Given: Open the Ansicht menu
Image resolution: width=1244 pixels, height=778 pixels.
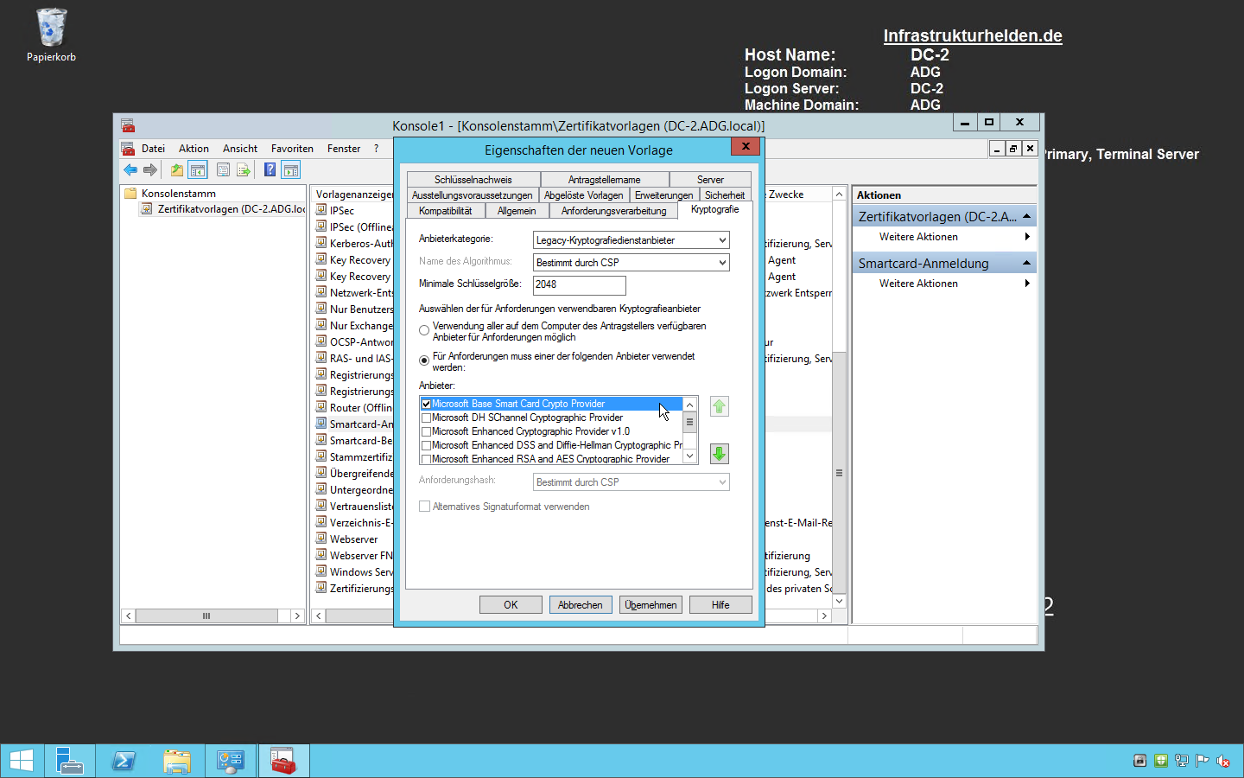Looking at the screenshot, I should click(240, 149).
